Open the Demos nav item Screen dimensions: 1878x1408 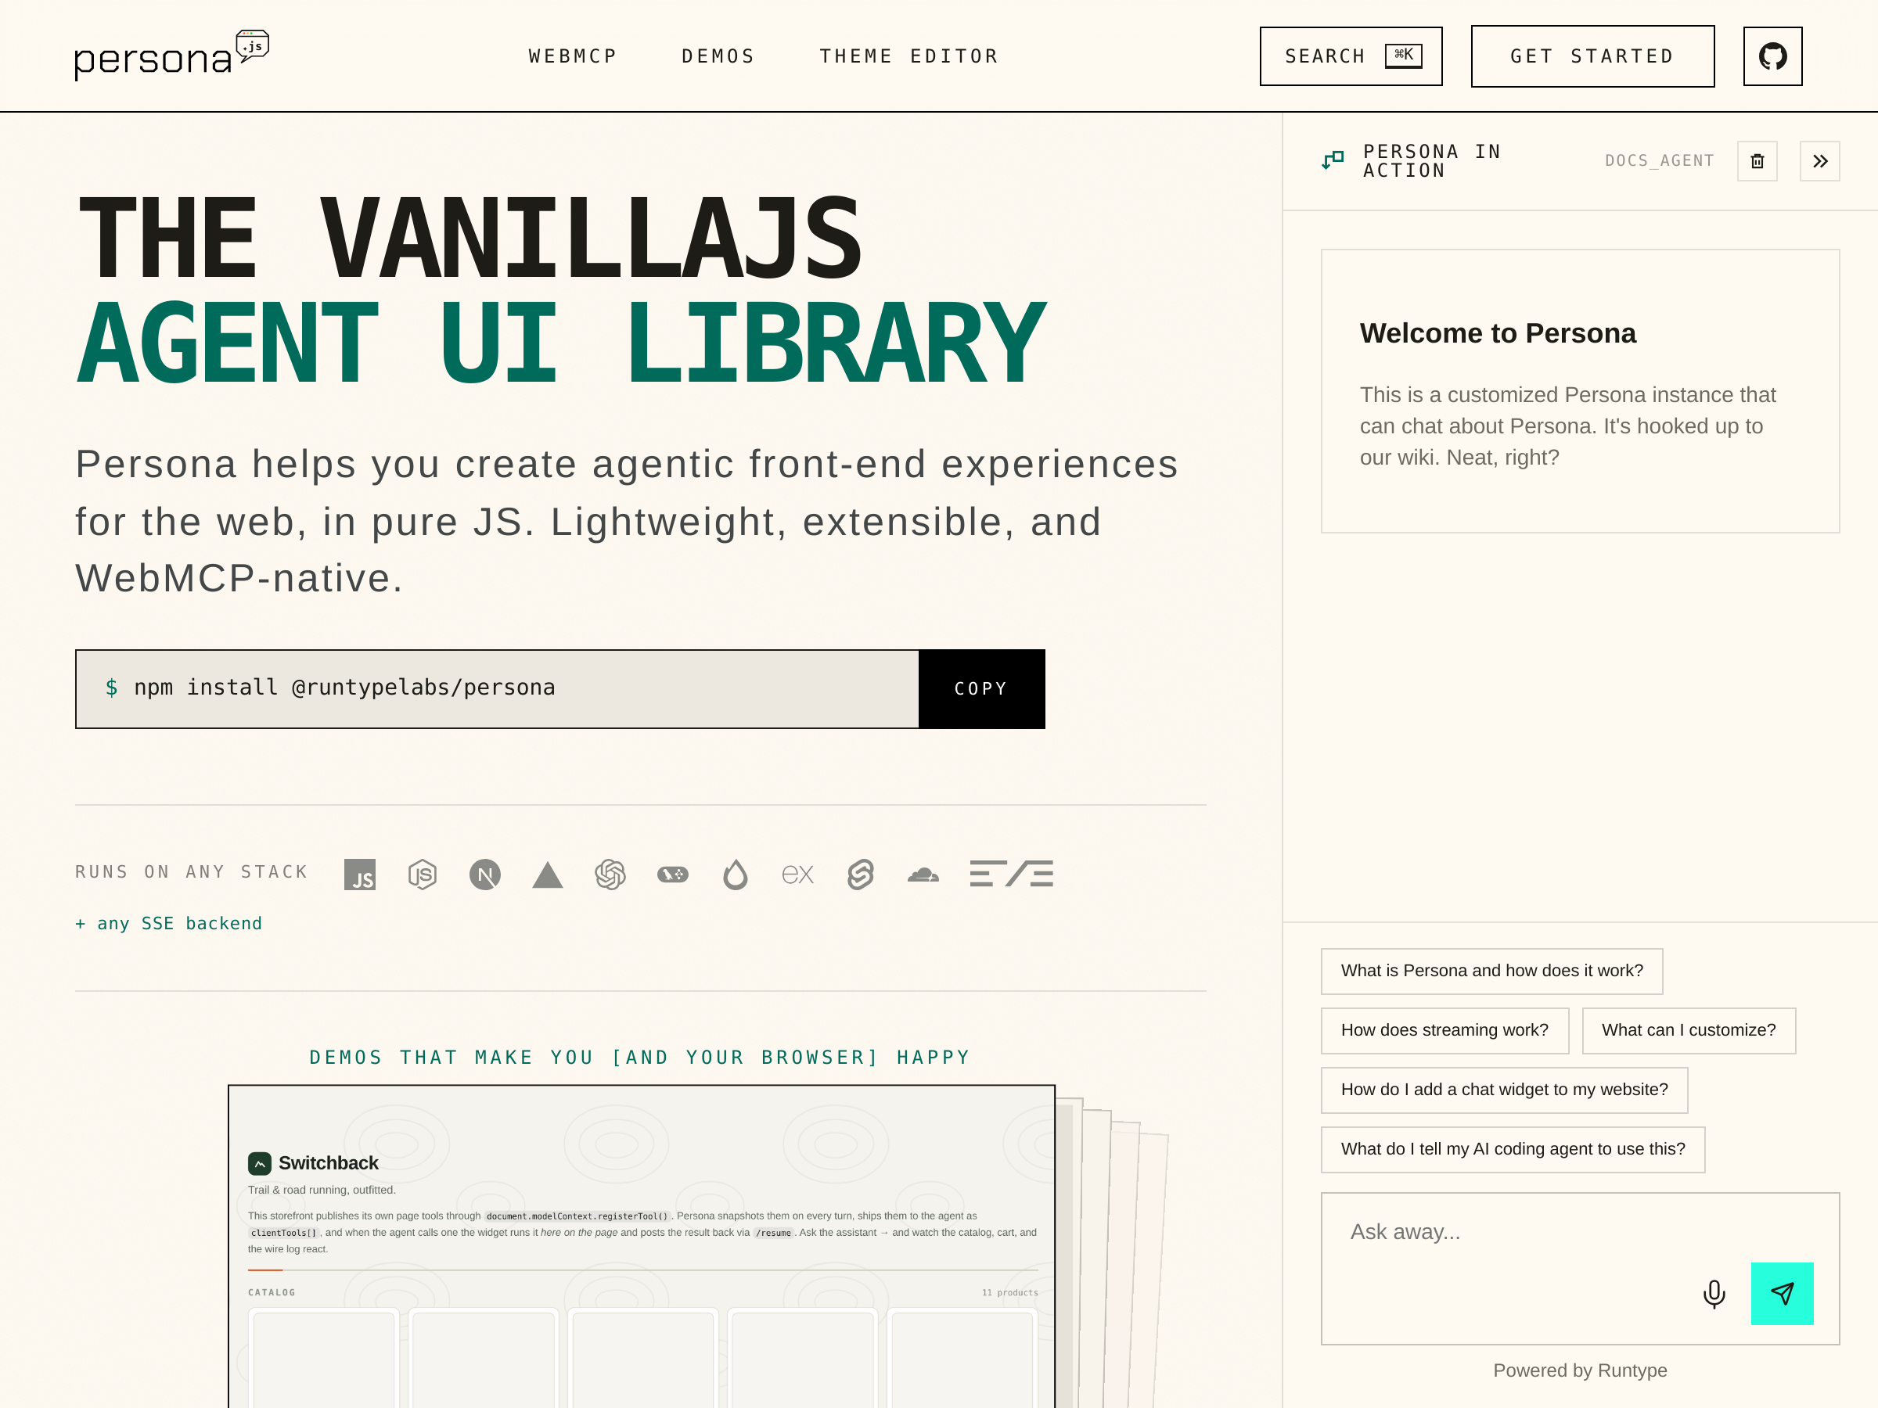pos(718,56)
